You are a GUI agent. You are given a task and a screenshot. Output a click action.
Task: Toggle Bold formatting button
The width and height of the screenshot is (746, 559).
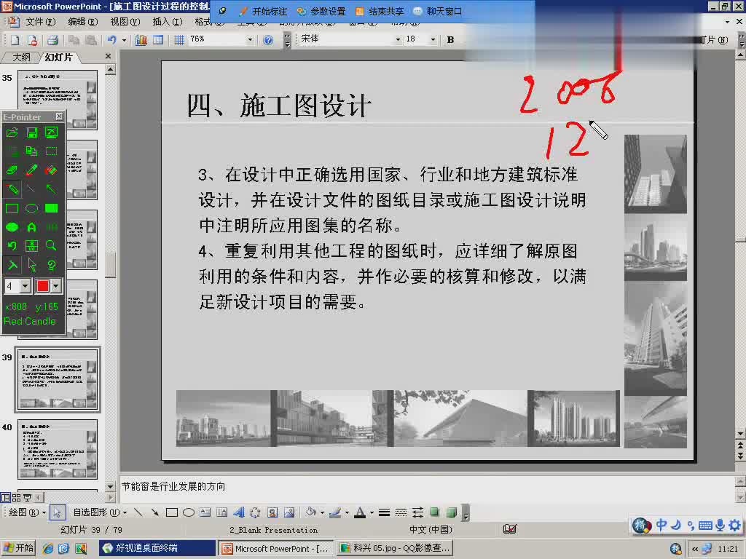pyautogui.click(x=450, y=40)
